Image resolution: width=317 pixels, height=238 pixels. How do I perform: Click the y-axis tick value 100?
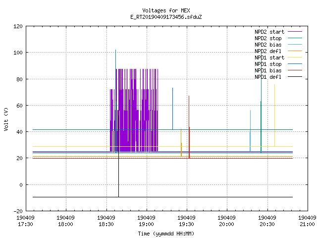click(18, 53)
